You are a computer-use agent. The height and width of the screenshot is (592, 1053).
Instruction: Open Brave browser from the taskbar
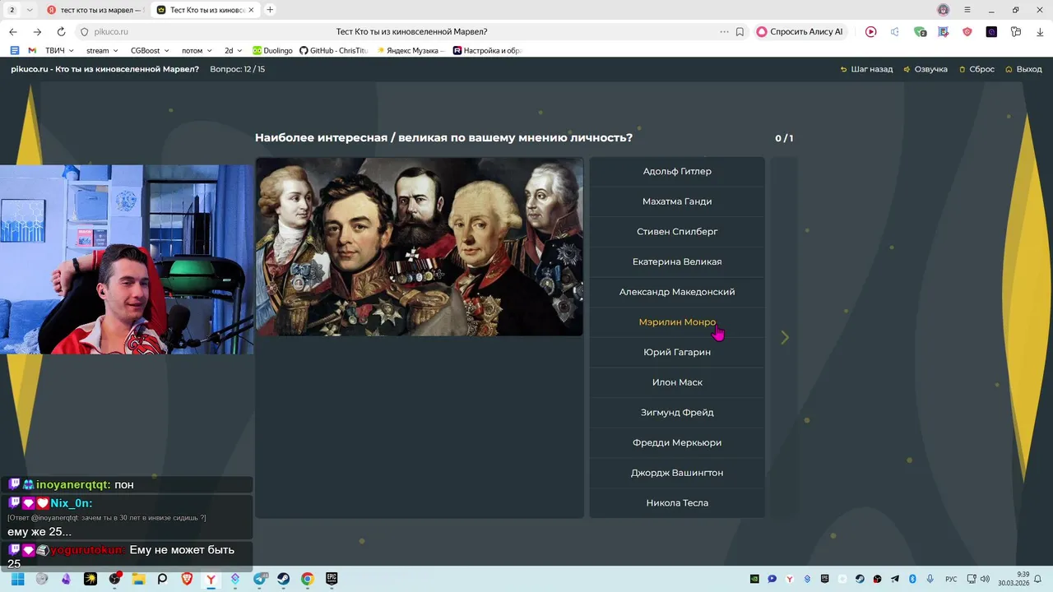[187, 579]
